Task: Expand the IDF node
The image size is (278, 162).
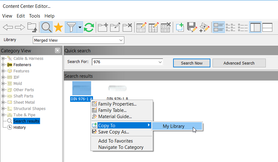Action: [3, 77]
